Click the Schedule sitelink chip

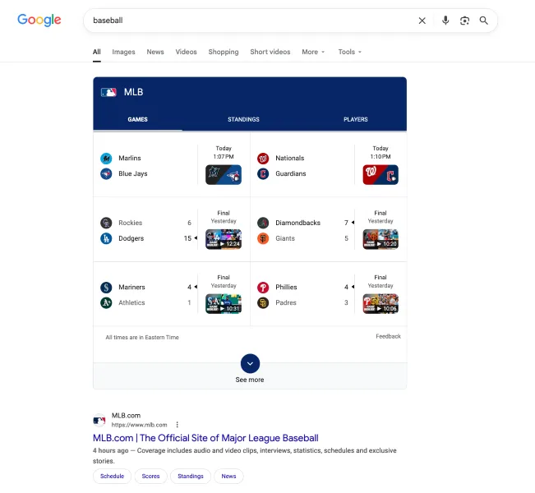coord(112,477)
